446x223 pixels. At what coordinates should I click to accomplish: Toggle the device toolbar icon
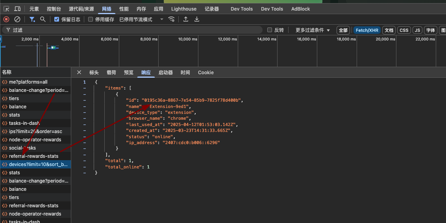[17, 9]
